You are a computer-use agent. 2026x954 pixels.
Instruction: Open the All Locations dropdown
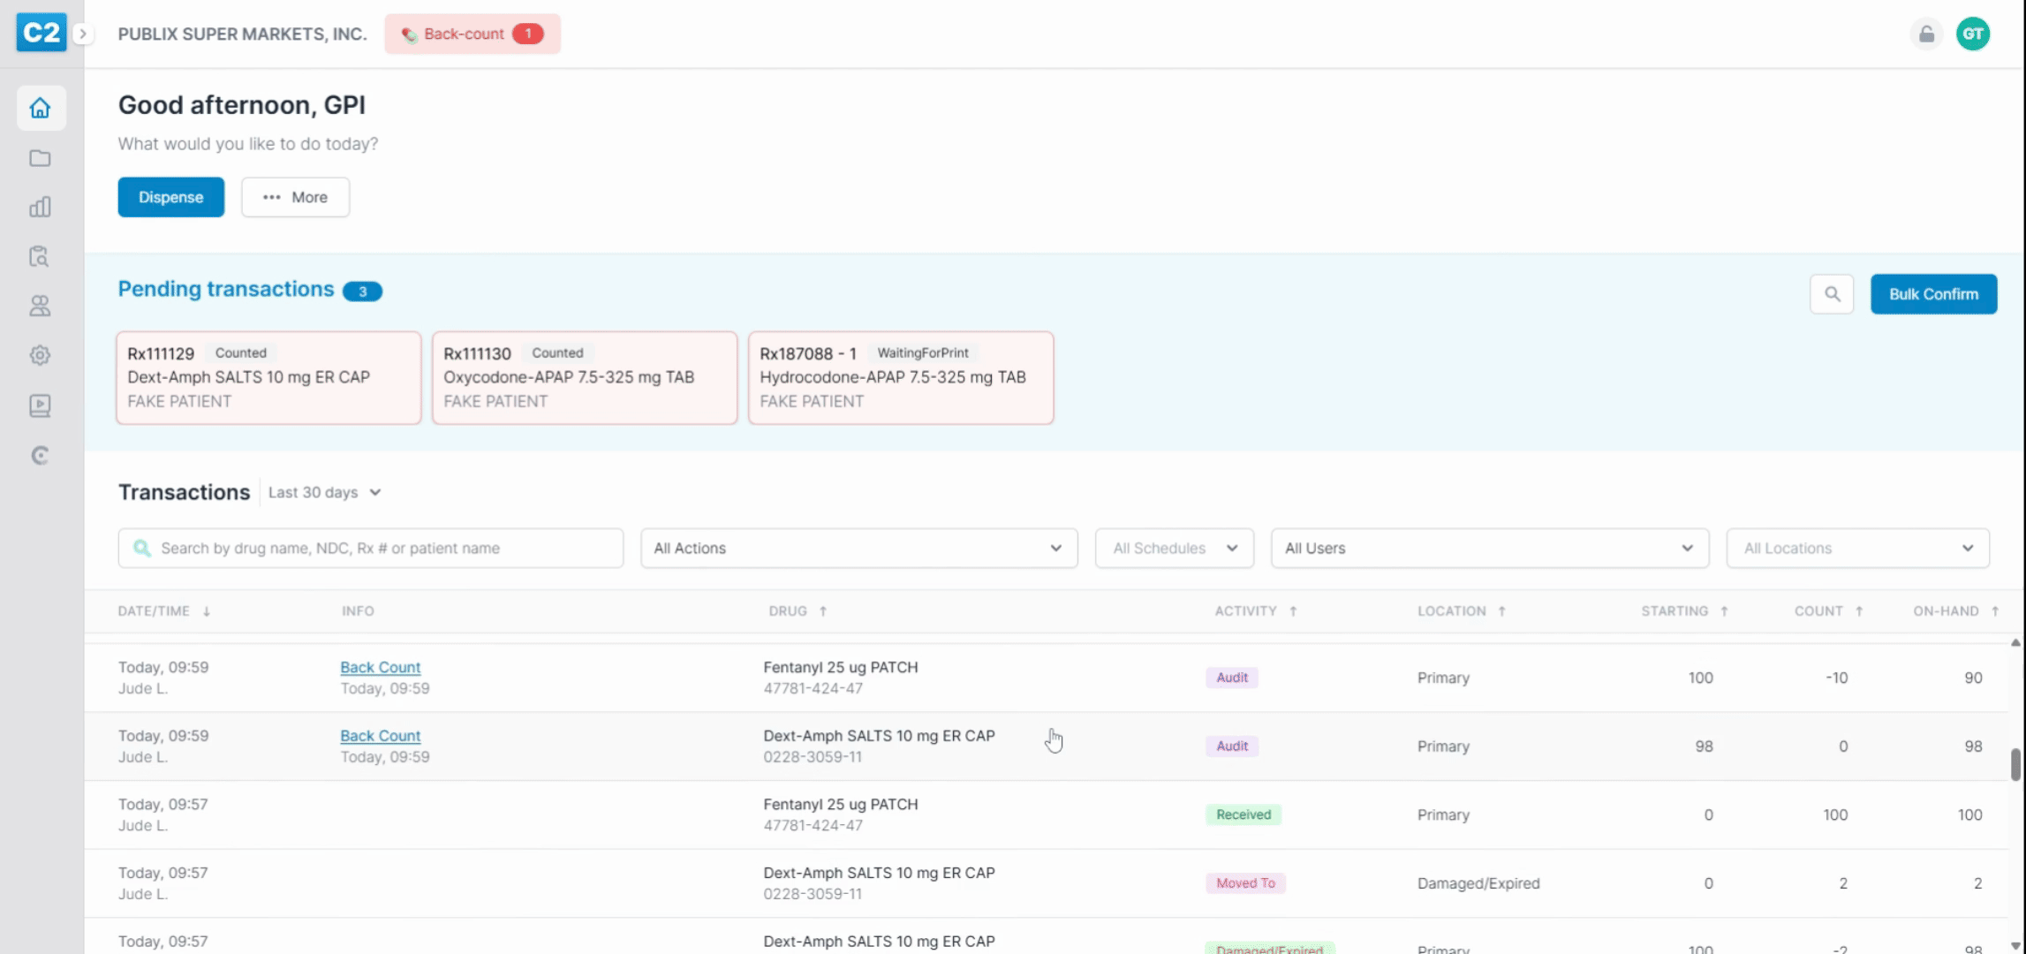(x=1857, y=548)
